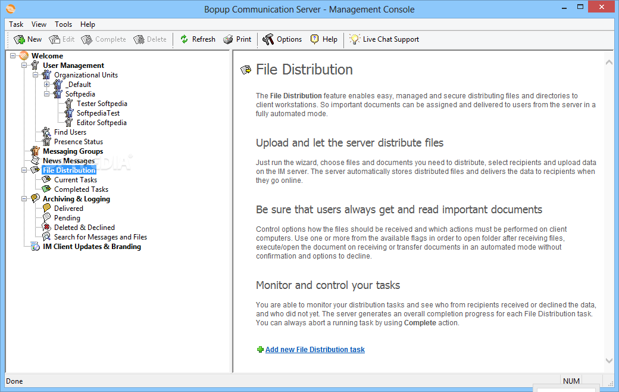
Task: Select the File Distribution tree node
Action: (x=69, y=170)
